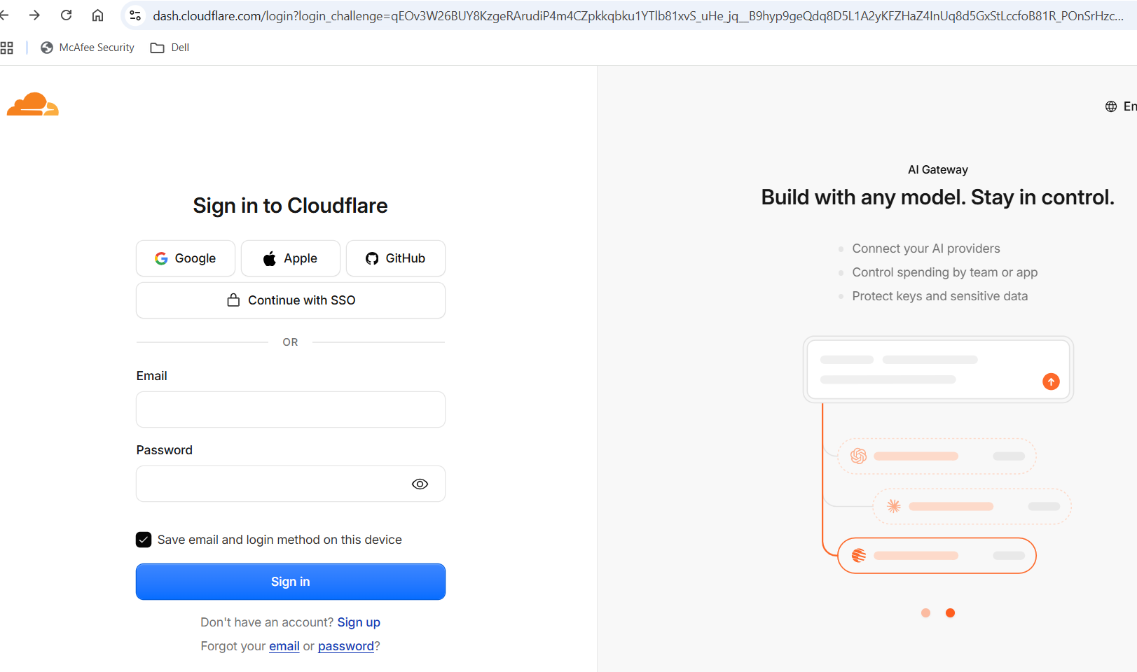Uncheck Save email and login method checkbox
This screenshot has height=672, width=1137.
pyautogui.click(x=144, y=540)
